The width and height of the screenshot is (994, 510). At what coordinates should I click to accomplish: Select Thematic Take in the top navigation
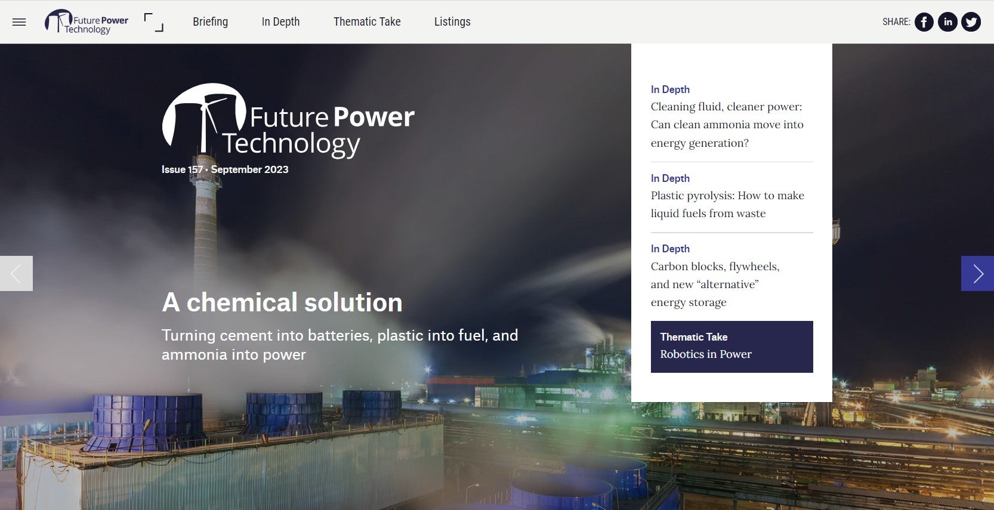click(x=367, y=22)
